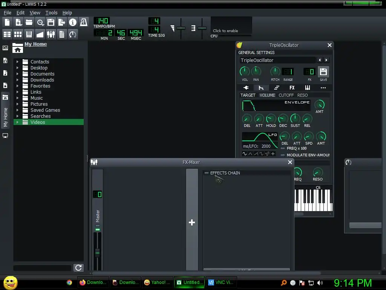Open the My Projects sidebar tab
The height and width of the screenshot is (290, 386).
pyautogui.click(x=5, y=60)
